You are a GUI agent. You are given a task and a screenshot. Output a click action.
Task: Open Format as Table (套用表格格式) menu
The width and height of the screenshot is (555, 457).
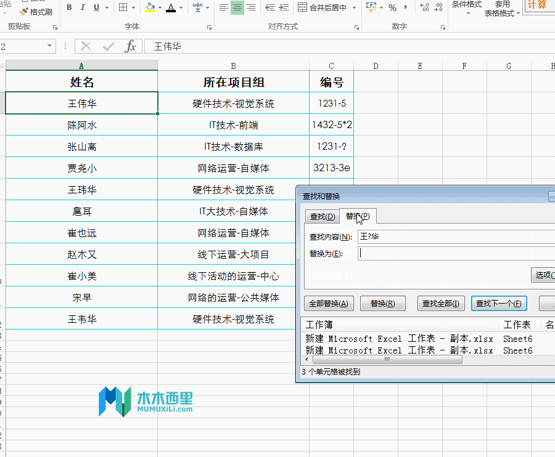(501, 9)
